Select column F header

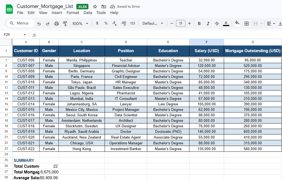[206, 42]
